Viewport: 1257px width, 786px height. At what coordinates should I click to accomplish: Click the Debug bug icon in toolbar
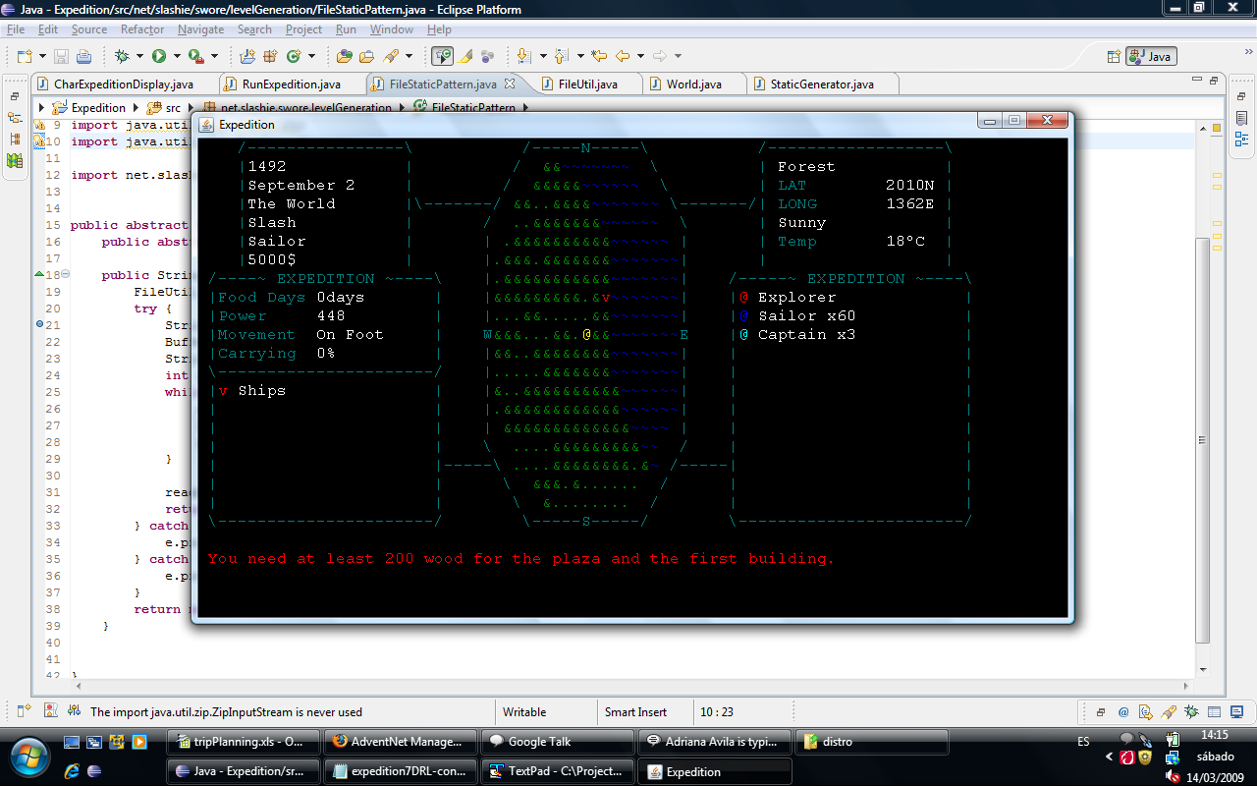point(122,56)
